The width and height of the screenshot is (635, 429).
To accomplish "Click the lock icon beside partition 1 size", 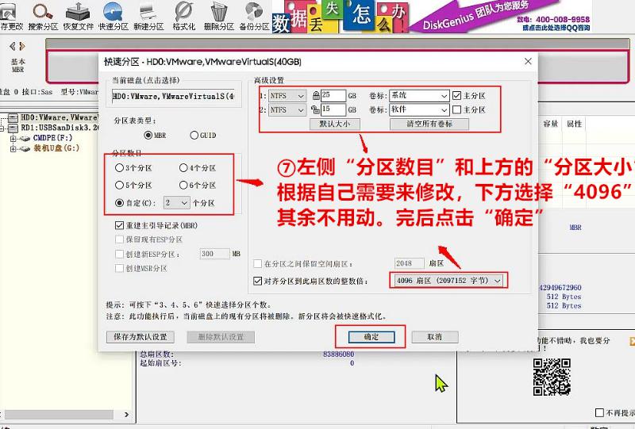I will [315, 95].
